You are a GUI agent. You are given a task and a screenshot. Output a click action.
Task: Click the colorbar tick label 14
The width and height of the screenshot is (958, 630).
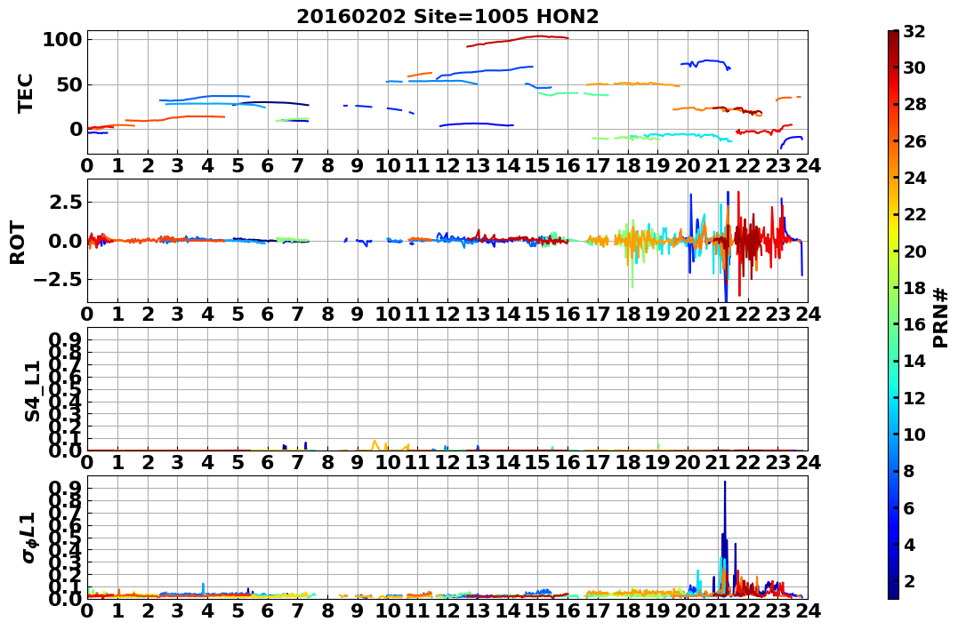point(914,361)
